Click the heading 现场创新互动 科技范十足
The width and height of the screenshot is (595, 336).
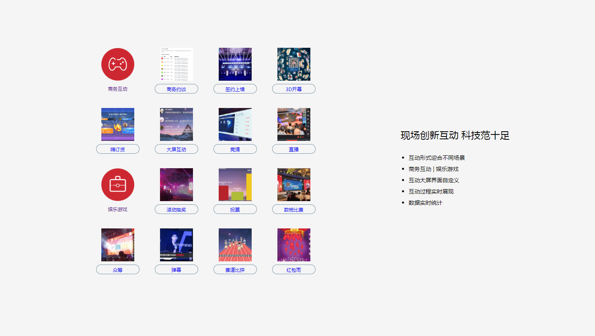(455, 136)
